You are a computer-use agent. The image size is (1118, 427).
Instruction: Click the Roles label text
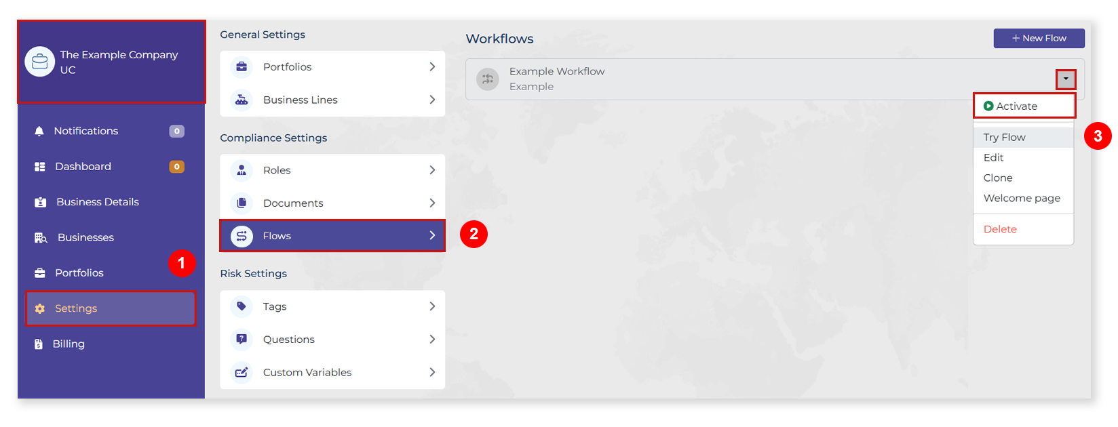(277, 170)
